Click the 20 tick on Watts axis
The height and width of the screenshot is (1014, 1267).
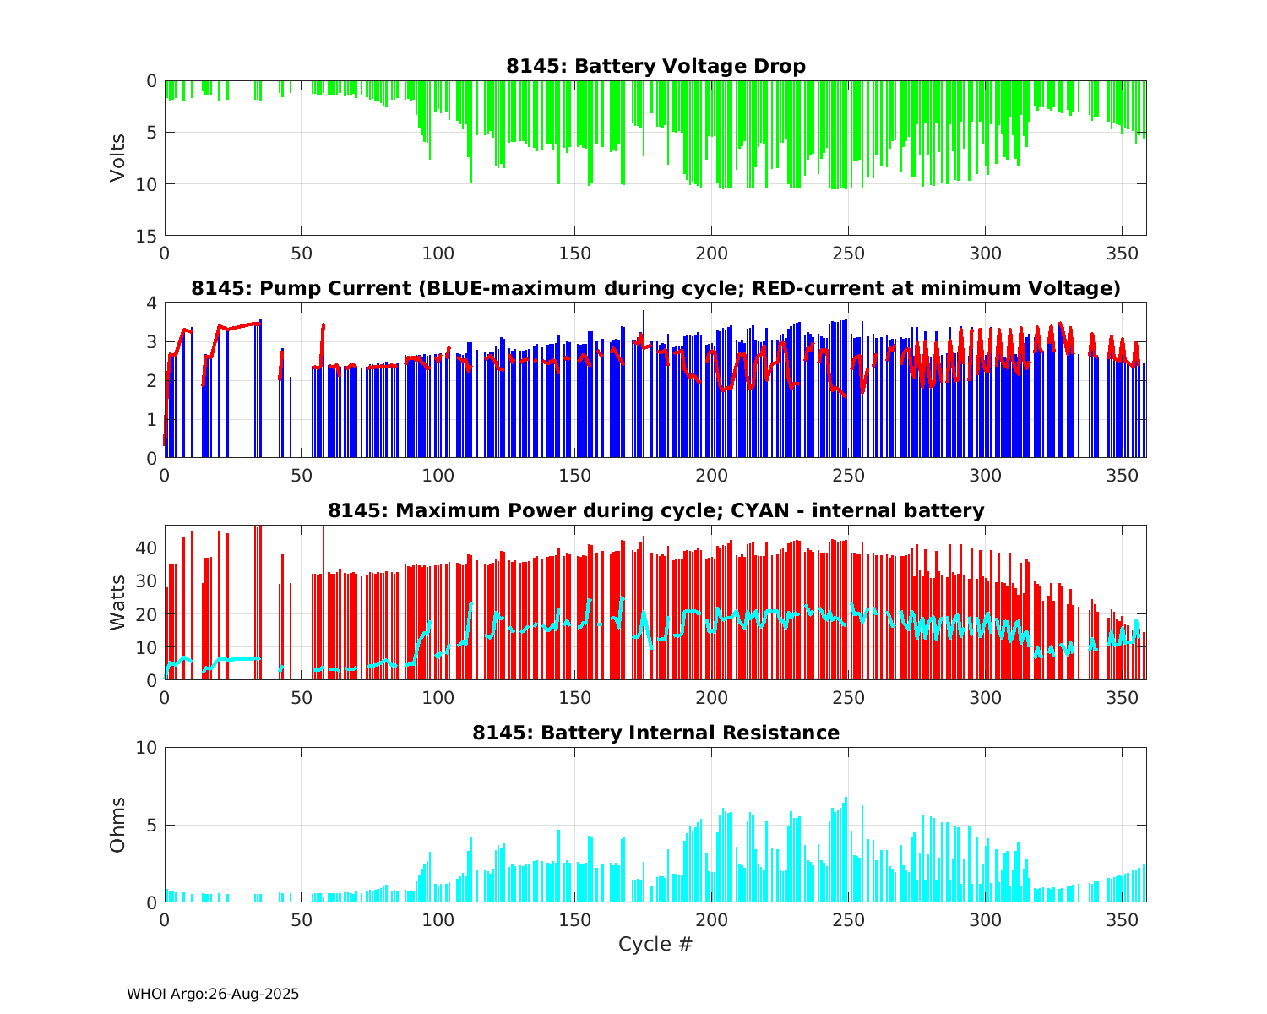click(149, 614)
